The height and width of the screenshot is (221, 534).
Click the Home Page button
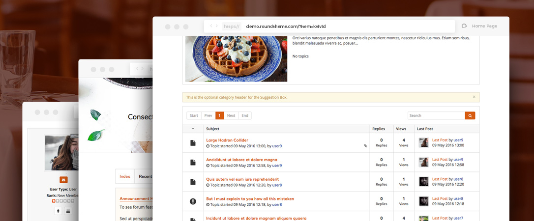coord(484,26)
